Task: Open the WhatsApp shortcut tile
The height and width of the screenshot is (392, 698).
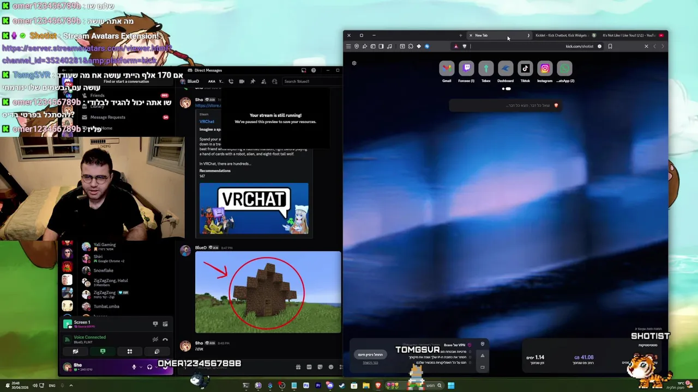Action: coord(564,69)
